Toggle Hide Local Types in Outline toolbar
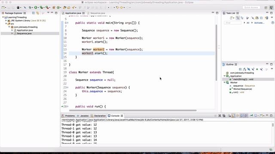 click(261, 69)
